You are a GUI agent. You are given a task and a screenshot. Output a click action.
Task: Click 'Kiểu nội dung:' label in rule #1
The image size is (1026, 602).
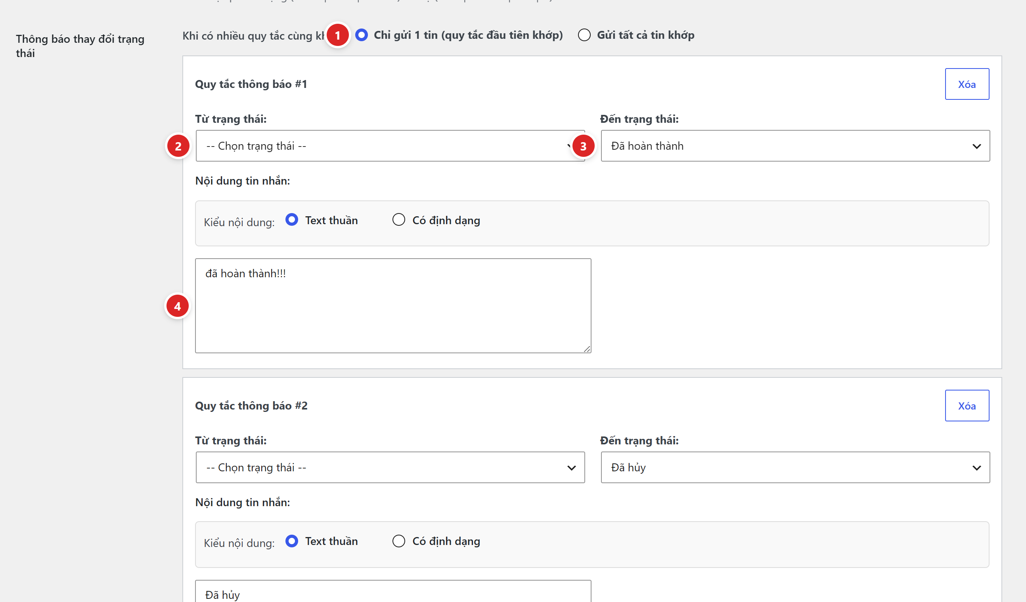coord(239,222)
